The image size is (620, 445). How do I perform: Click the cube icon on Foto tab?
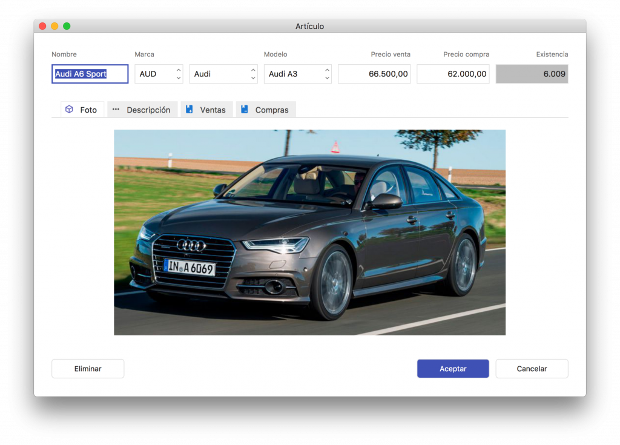coord(70,110)
